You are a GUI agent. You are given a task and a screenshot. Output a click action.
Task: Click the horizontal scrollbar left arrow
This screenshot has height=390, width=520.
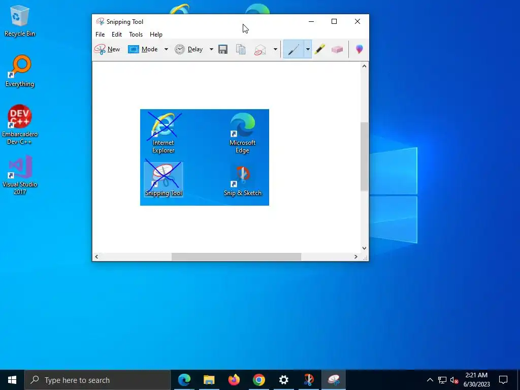96,256
